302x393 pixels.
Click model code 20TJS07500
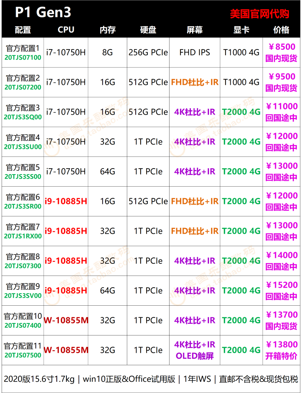tap(23, 355)
